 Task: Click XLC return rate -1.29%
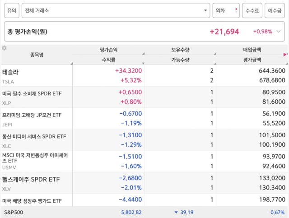click(x=131, y=144)
